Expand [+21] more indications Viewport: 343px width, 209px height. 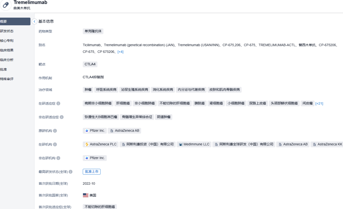319,104
